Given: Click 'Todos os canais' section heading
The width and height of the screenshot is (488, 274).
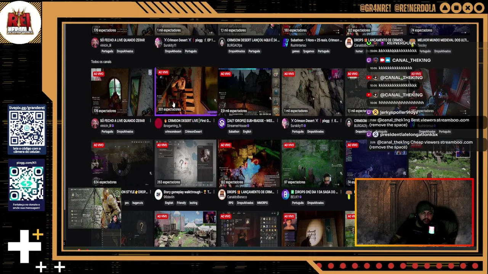Looking at the screenshot, I should 101,62.
